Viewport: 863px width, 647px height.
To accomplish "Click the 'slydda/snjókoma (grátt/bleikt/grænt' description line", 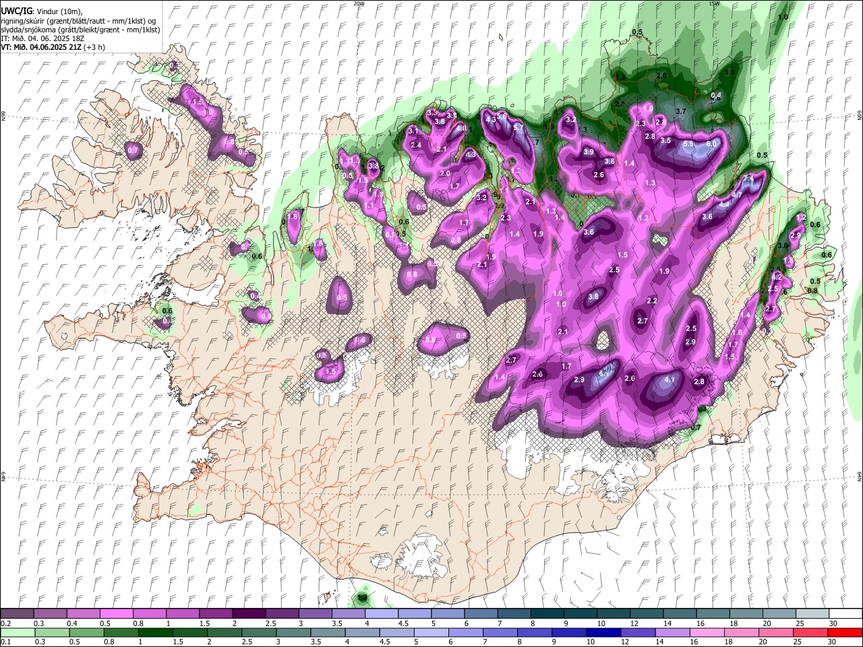I will pyautogui.click(x=81, y=30).
